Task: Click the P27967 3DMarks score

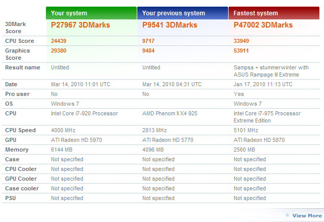Action: coord(81,25)
